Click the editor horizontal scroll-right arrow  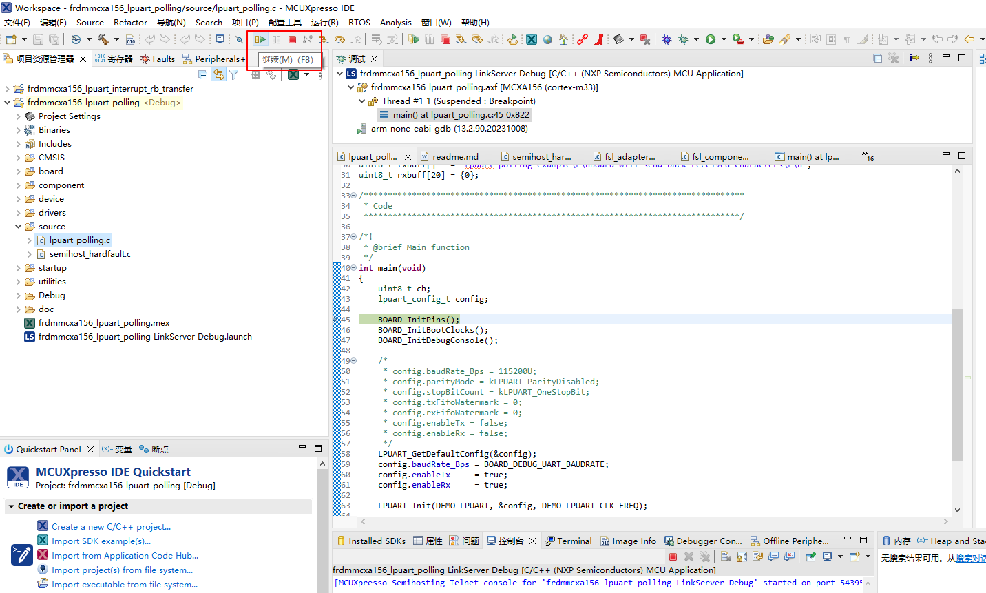tap(946, 522)
